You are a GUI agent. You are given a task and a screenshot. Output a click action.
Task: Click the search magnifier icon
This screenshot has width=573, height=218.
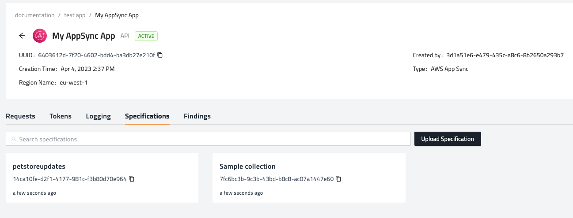pos(14,139)
